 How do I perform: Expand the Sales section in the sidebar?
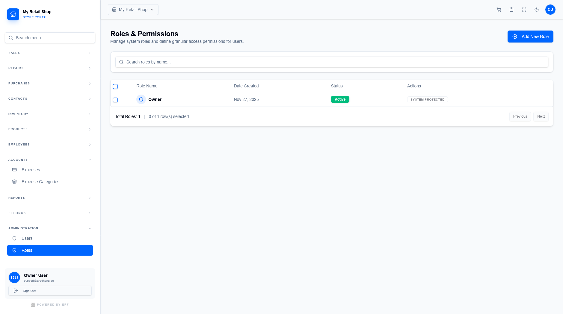[50, 53]
